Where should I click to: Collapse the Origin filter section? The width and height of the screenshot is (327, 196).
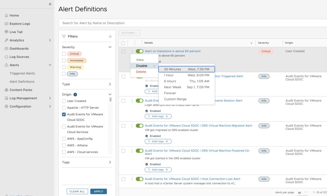(110, 94)
